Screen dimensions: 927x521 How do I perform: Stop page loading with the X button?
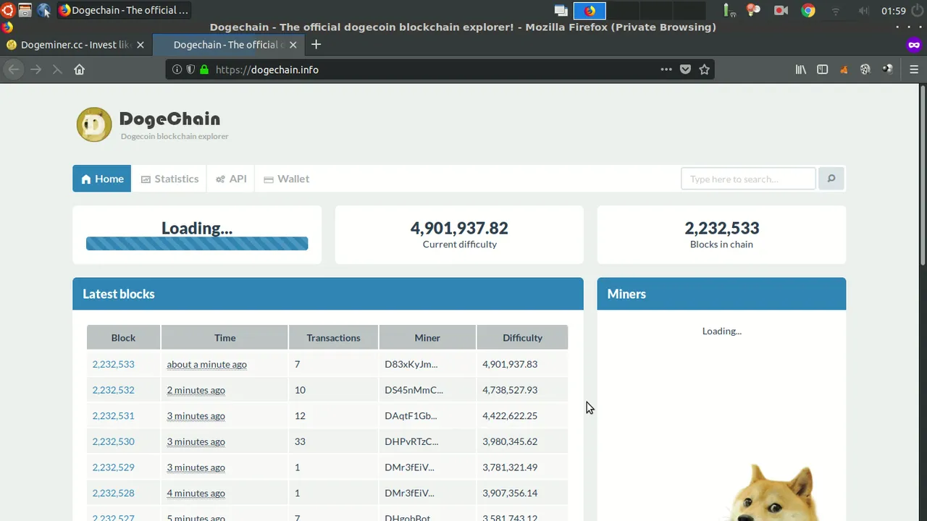coord(57,69)
